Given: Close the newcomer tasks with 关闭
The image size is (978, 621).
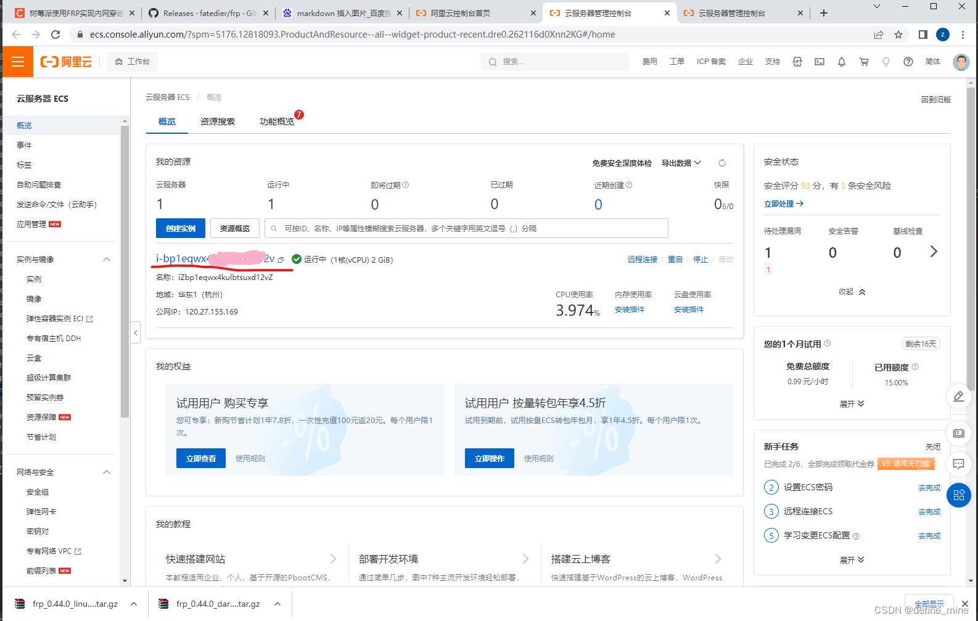Looking at the screenshot, I should click(x=933, y=446).
